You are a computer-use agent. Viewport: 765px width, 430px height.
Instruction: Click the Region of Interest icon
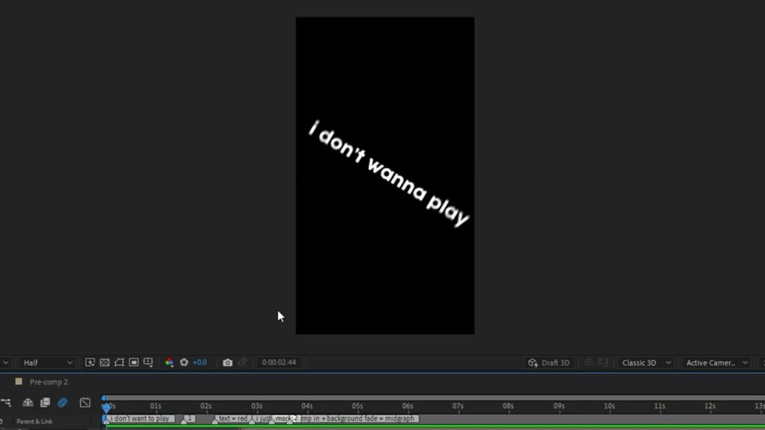coord(134,363)
